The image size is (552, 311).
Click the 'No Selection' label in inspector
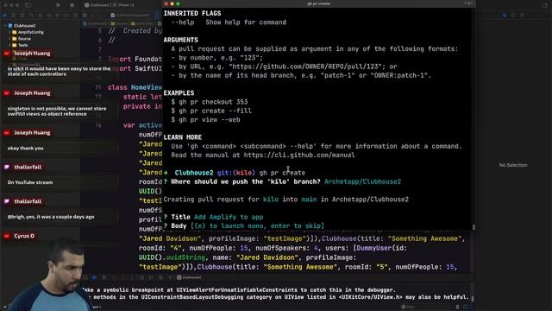513,165
